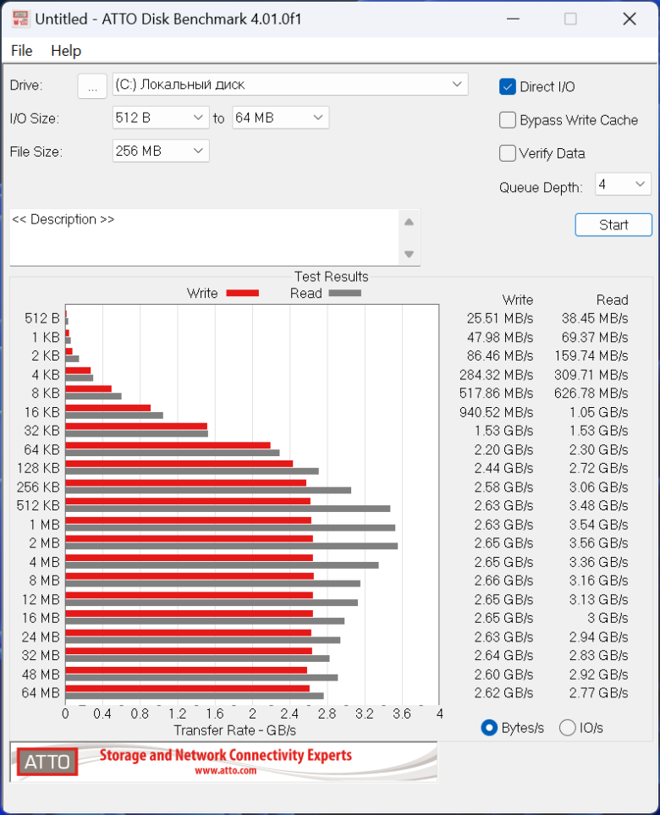This screenshot has height=815, width=660.
Task: Disable the Direct I/O checkbox
Action: [x=507, y=87]
